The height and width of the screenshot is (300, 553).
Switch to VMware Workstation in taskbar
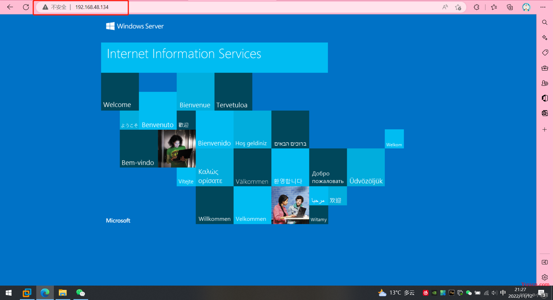(x=27, y=293)
